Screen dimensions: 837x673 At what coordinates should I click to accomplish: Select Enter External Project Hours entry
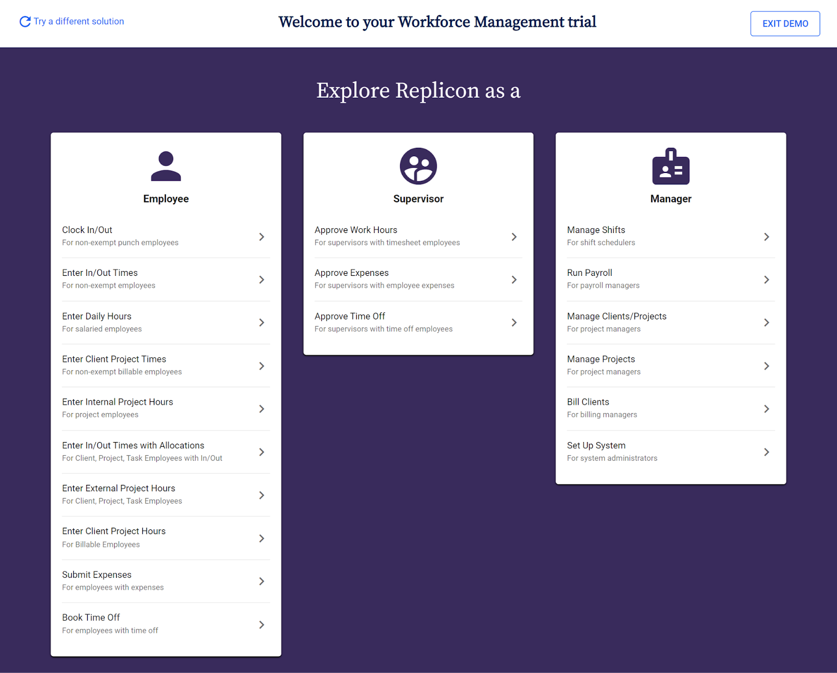pos(166,495)
